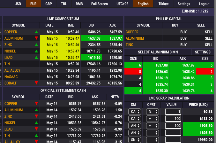Click LEAD bid 1619.69 highlighted green
The image size is (216, 143).
click(x=91, y=58)
